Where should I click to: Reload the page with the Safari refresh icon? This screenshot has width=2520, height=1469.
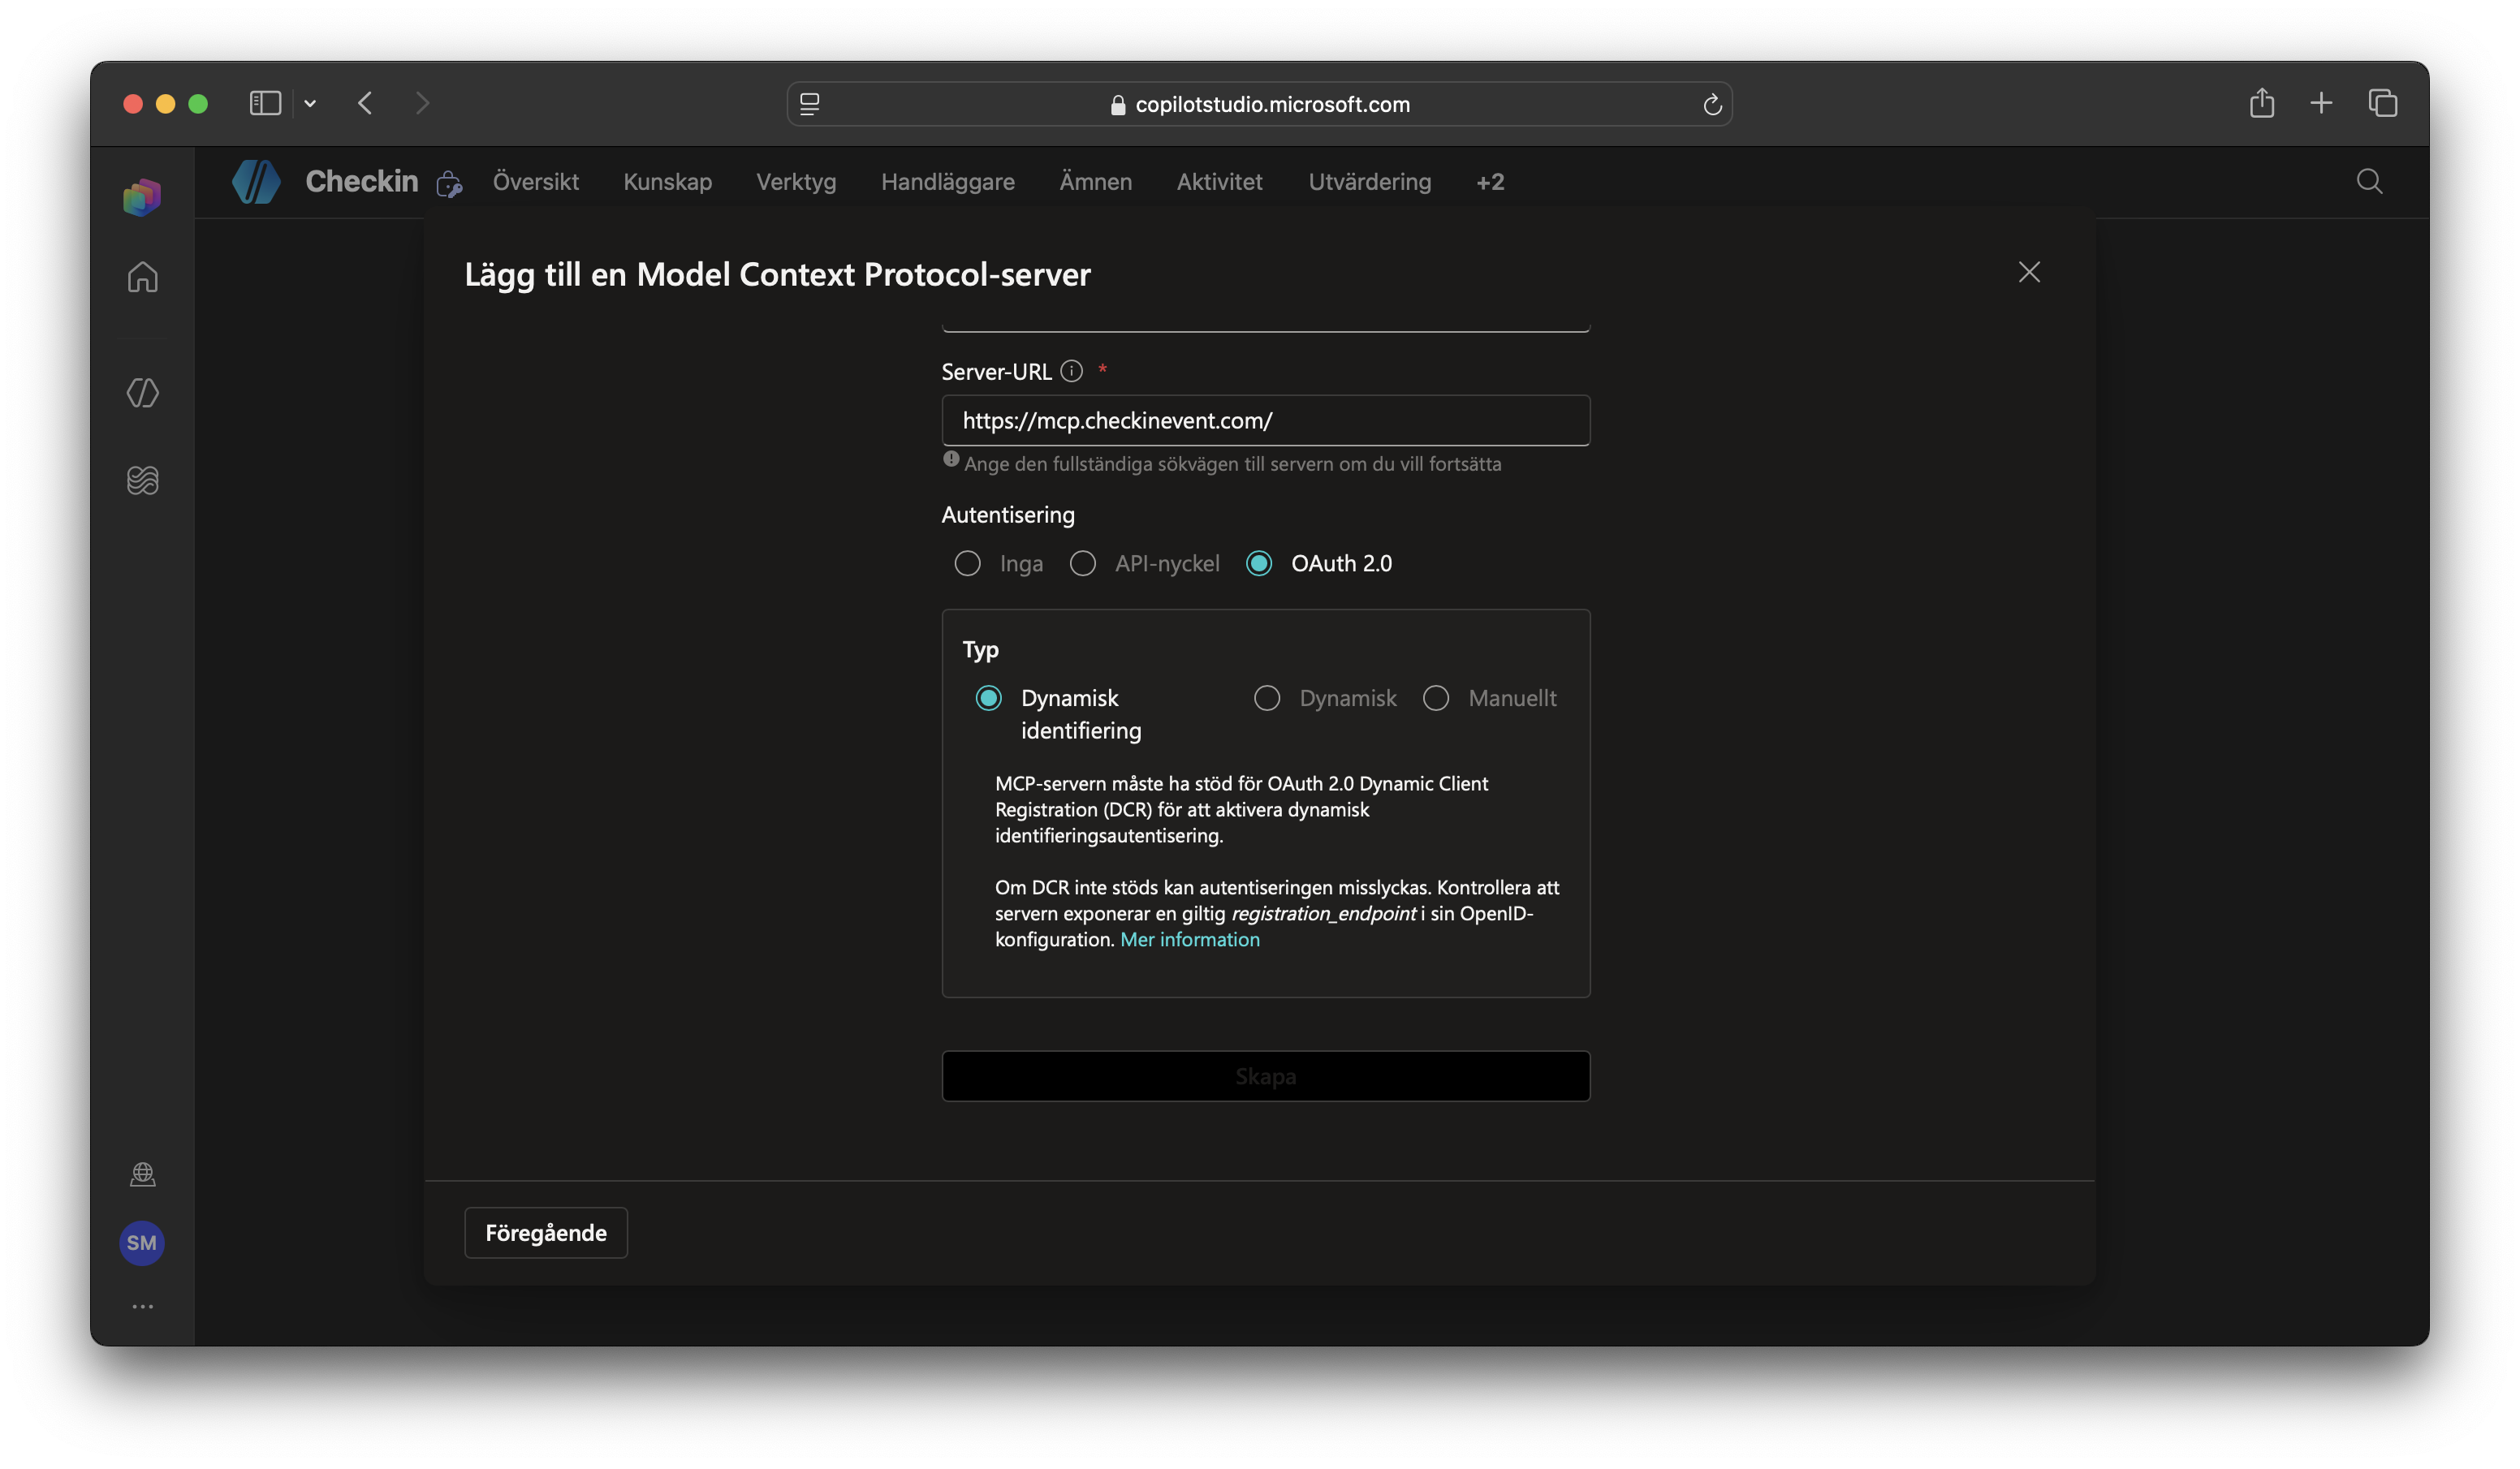[1712, 104]
